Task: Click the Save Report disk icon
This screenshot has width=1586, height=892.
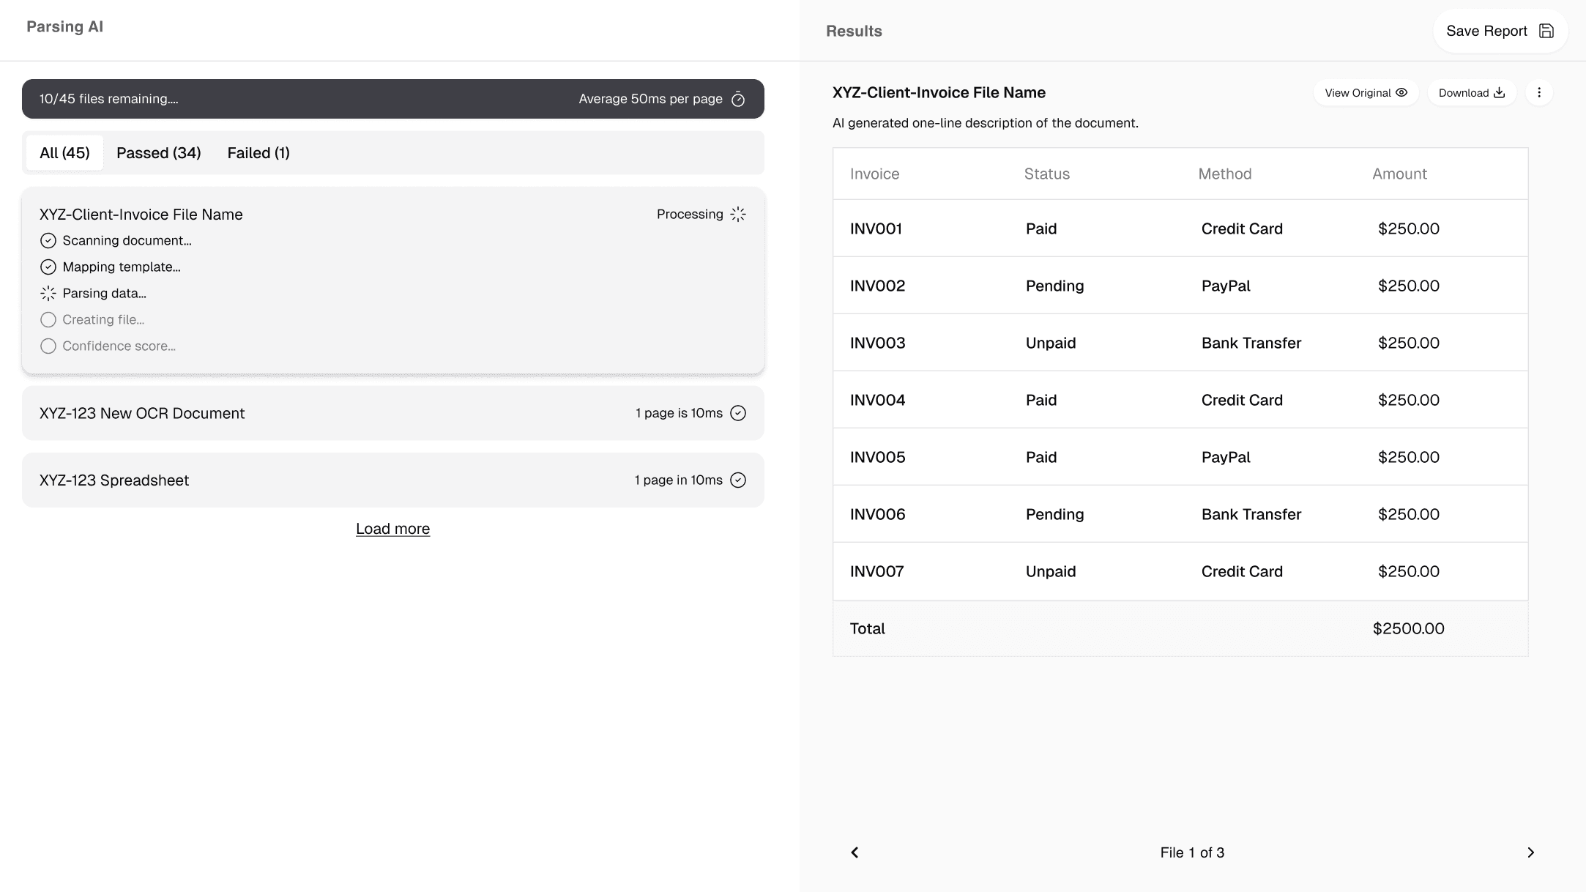Action: coord(1545,30)
